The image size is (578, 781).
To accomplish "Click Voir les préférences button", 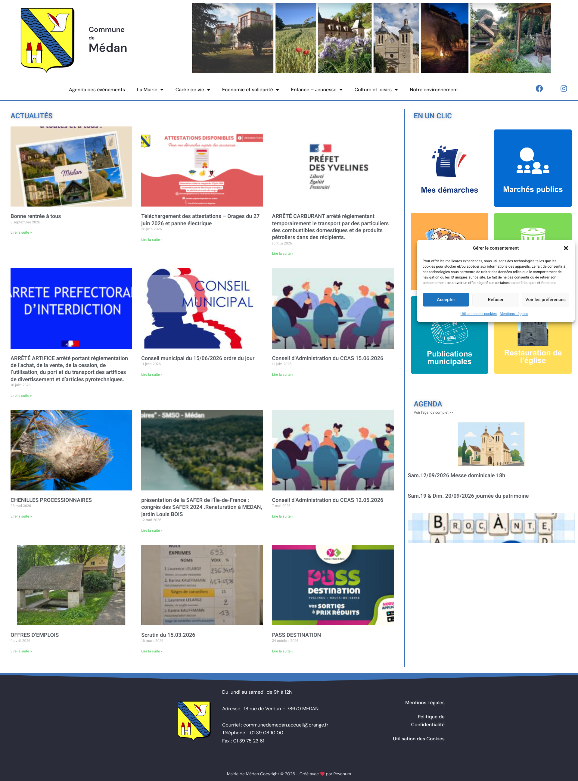I will point(545,300).
